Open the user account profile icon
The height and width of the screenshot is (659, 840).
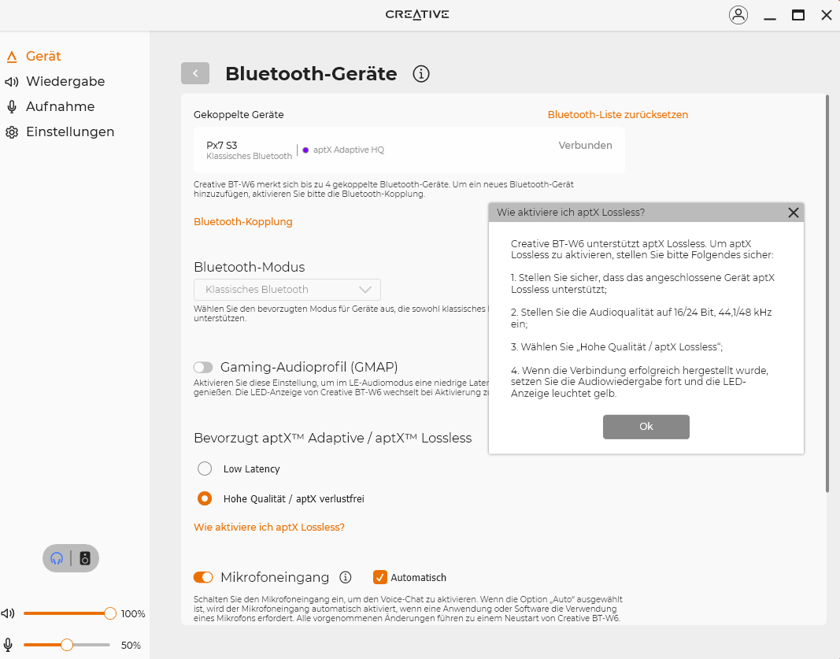coord(738,15)
